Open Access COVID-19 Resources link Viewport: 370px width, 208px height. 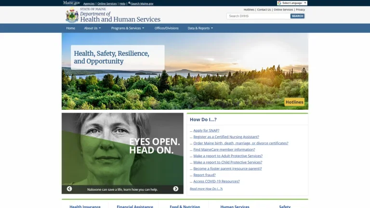(216, 182)
